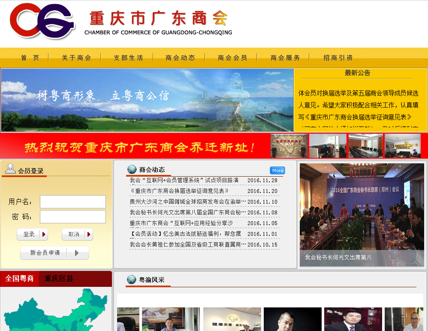This screenshot has height=331, width=428.
Task: Click the member login user icon
Action: point(10,169)
